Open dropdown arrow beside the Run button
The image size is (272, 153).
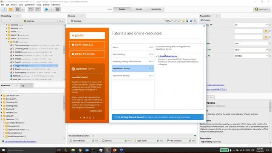coord(52,9)
